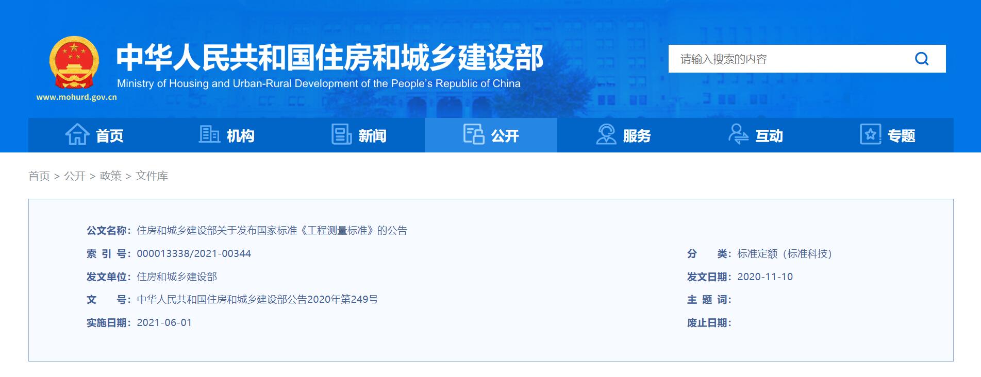Open the 首页 navigation tab
The width and height of the screenshot is (981, 377).
pyautogui.click(x=94, y=135)
